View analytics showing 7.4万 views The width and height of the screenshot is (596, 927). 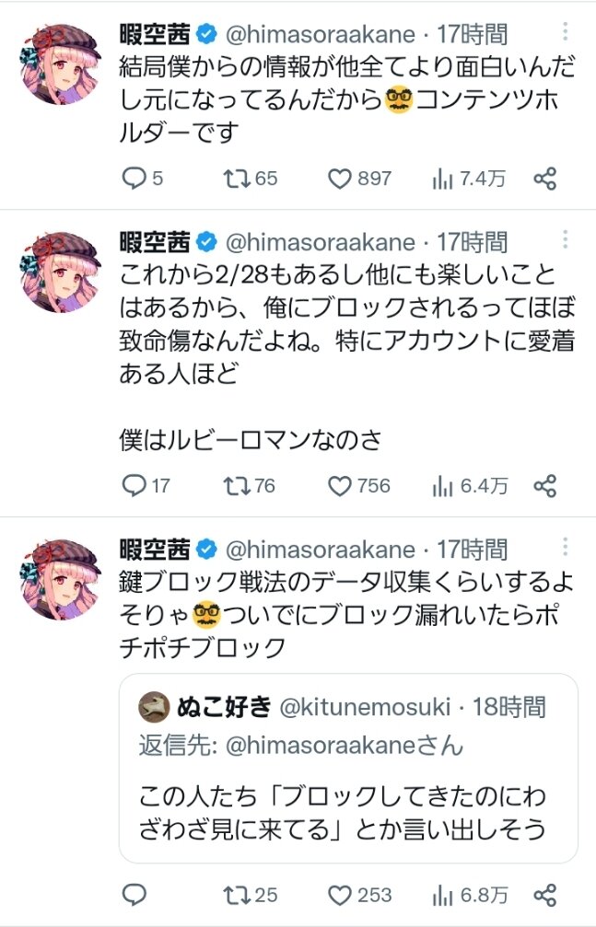[442, 179]
